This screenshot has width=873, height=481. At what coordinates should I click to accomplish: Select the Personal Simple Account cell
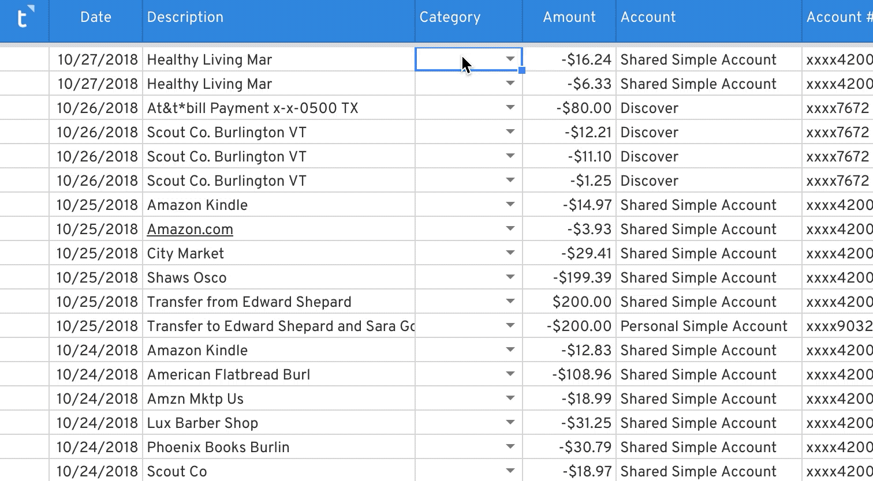[709, 326]
